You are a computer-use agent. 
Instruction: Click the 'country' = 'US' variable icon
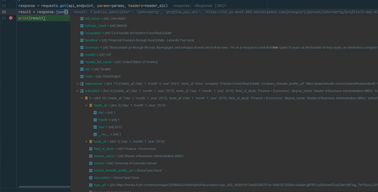click(82, 55)
